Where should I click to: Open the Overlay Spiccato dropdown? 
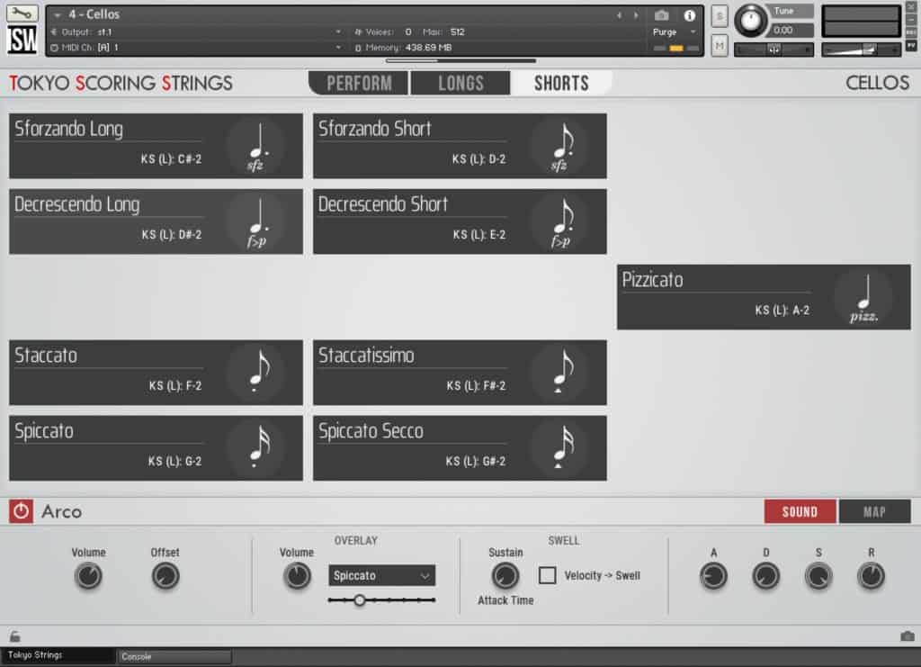click(x=381, y=575)
